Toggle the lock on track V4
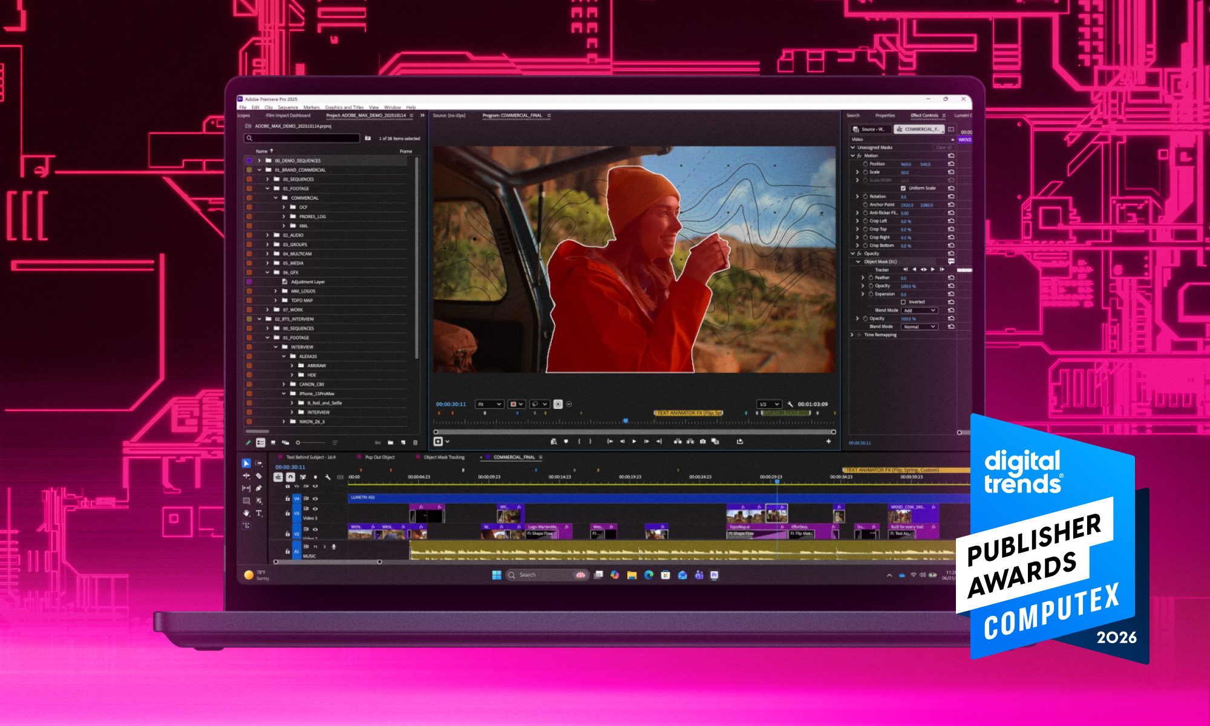The height and width of the screenshot is (726, 1210). 287,499
